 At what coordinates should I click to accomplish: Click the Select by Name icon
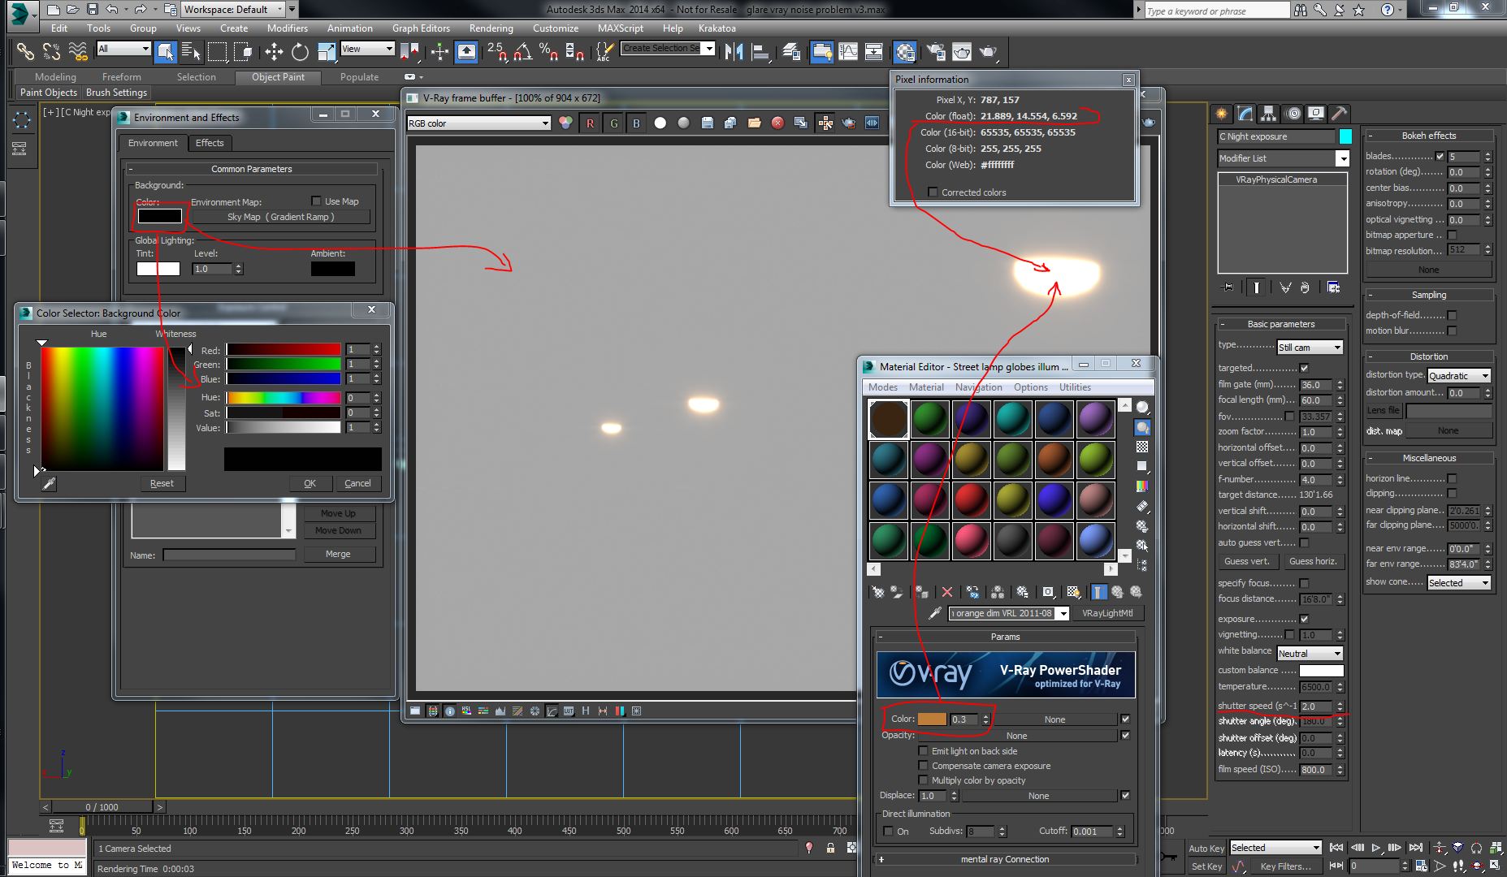click(x=191, y=52)
